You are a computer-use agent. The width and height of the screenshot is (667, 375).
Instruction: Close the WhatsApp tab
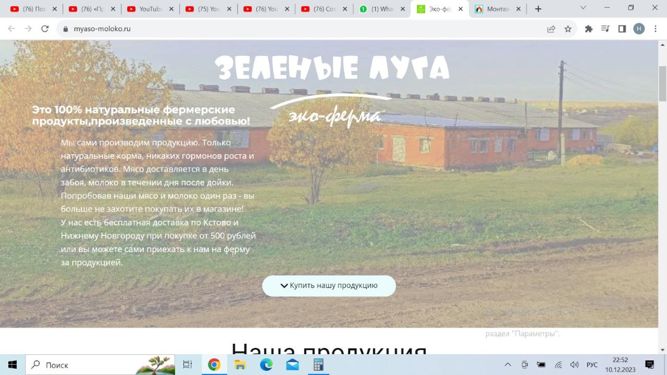pyautogui.click(x=402, y=9)
